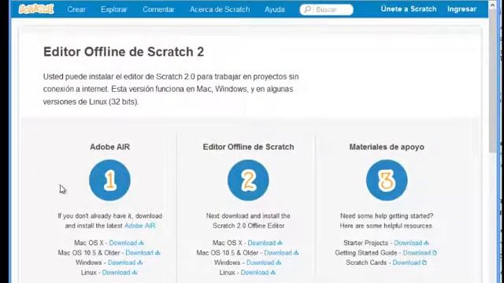Click download arrow icon beside Scratch Editor Mac OS X

click(280, 243)
